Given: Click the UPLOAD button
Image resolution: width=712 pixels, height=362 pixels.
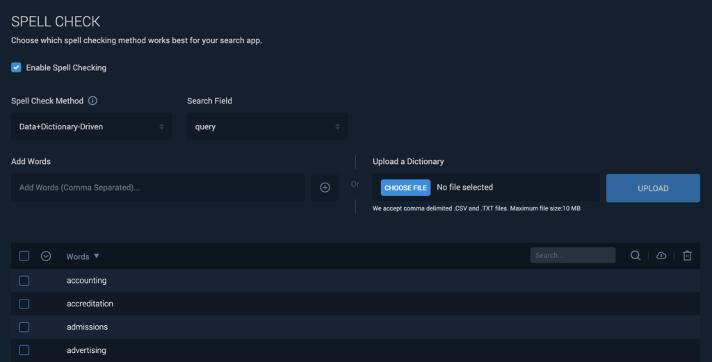Looking at the screenshot, I should [653, 188].
